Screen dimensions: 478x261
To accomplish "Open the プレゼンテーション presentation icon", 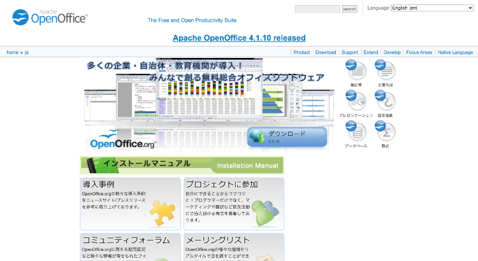I will [356, 101].
